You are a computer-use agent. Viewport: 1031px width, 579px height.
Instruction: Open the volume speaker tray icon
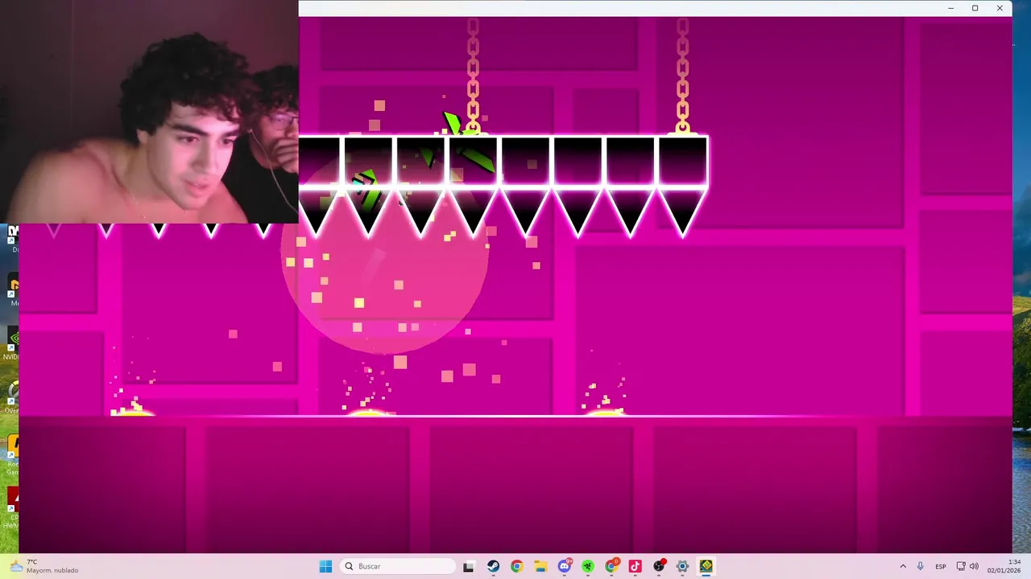pyautogui.click(x=974, y=566)
